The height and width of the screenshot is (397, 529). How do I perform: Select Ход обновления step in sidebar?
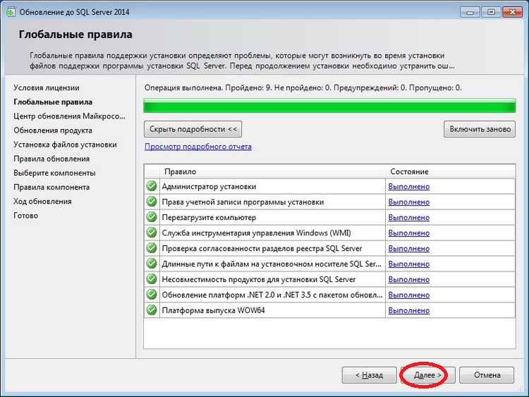(x=42, y=201)
